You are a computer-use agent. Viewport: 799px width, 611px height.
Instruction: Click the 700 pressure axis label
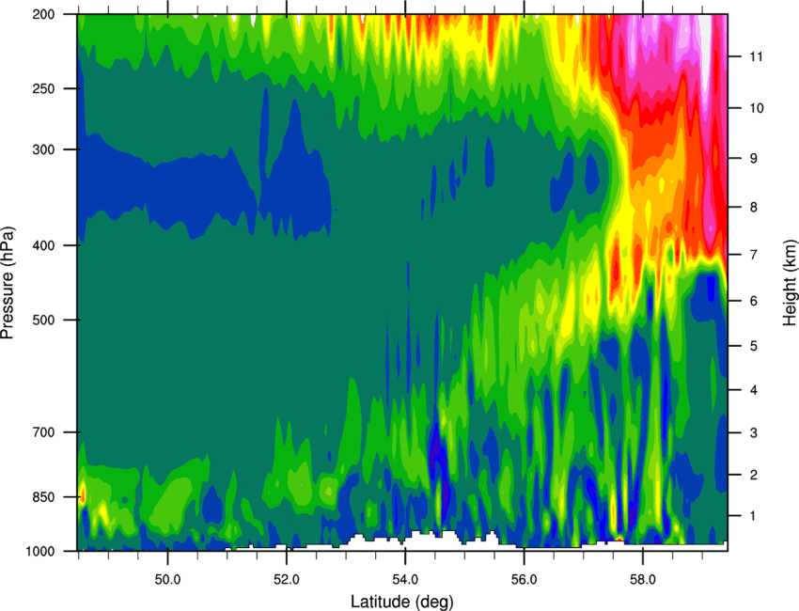[43, 432]
